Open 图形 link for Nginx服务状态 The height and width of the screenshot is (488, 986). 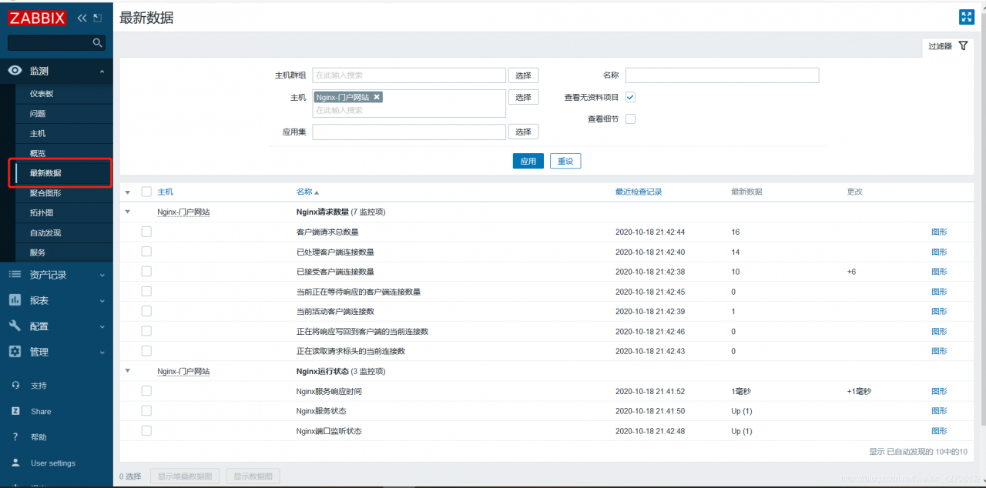(x=939, y=411)
